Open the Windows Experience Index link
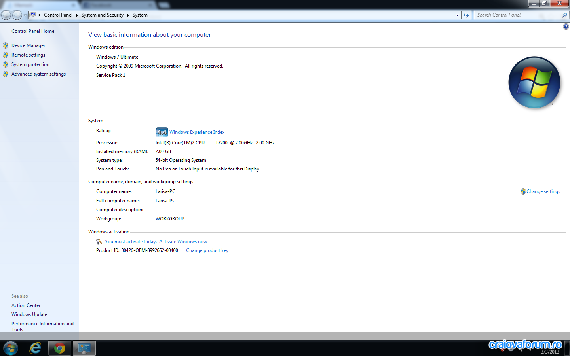Viewport: 570px width, 356px height. [197, 132]
